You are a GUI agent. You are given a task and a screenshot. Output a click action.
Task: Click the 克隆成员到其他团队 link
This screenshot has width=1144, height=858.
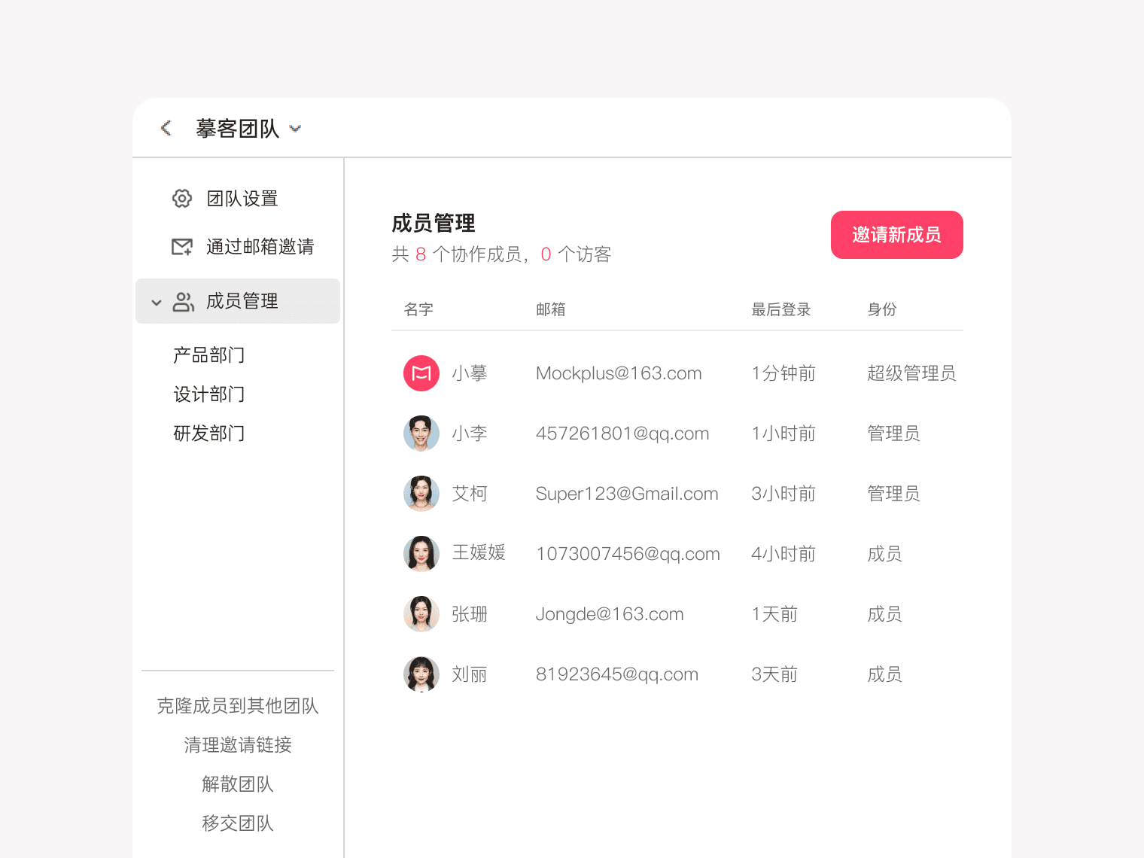(x=238, y=706)
